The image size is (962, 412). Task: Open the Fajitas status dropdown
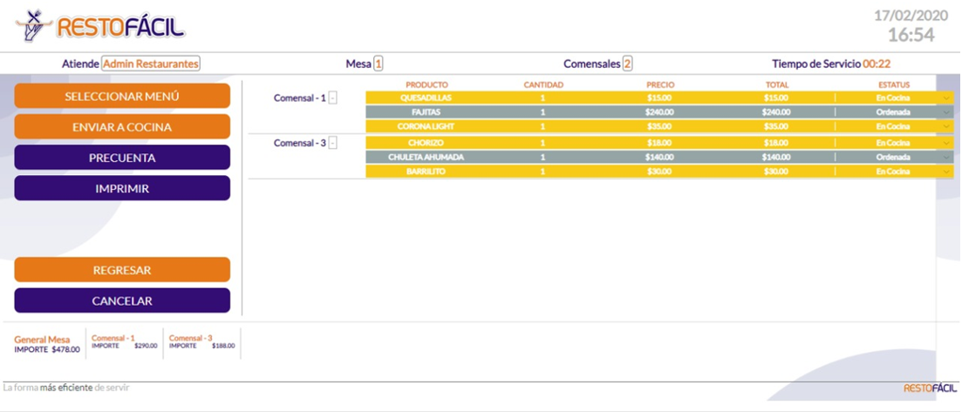[x=946, y=112]
